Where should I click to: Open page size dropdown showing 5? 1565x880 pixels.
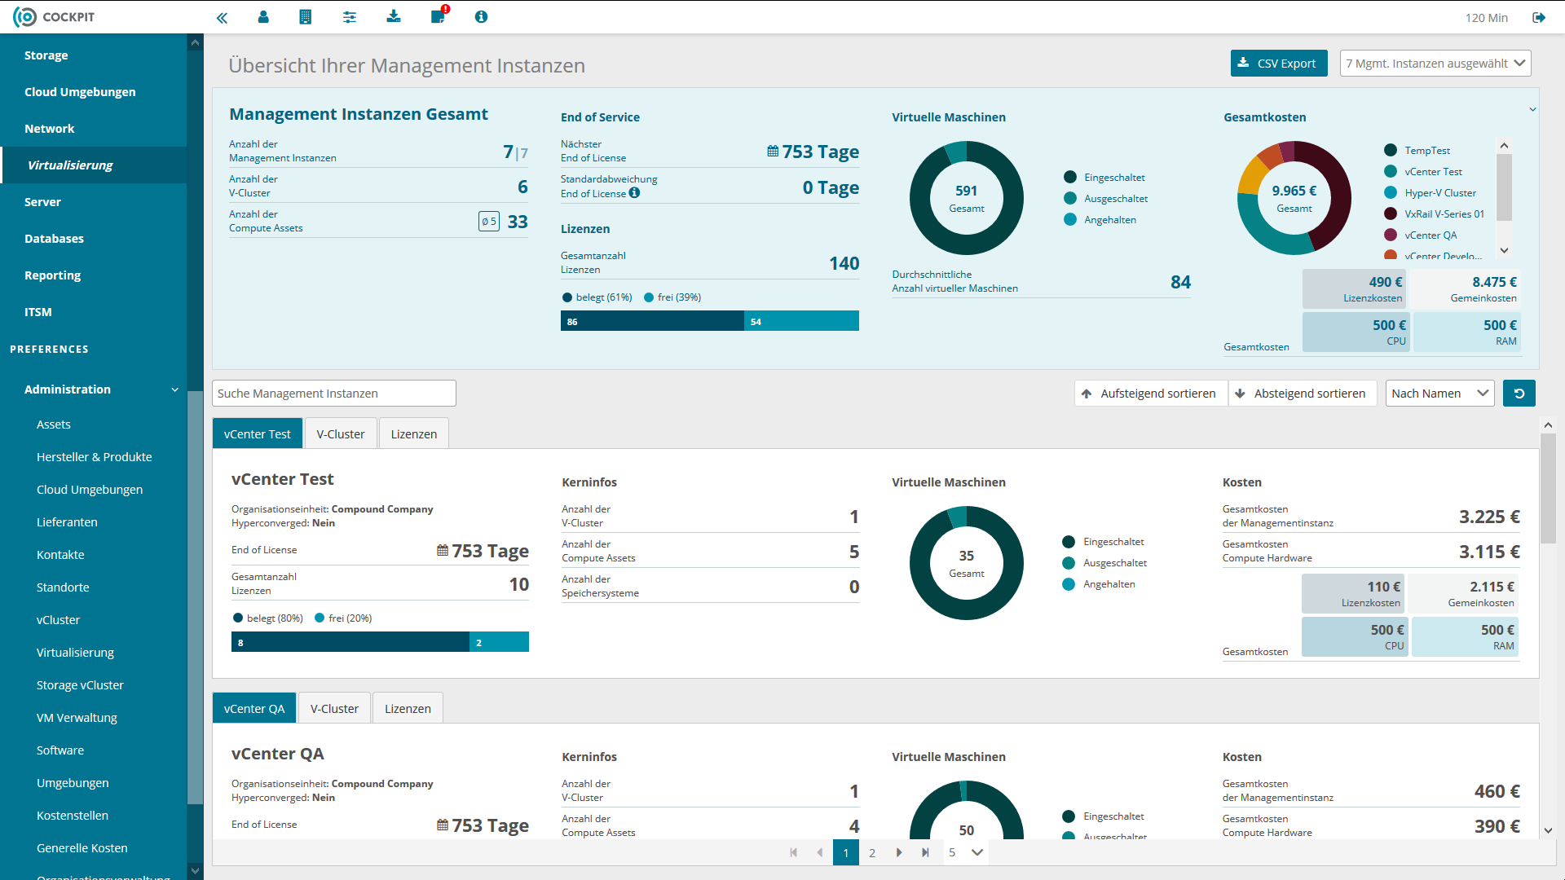[x=965, y=853]
